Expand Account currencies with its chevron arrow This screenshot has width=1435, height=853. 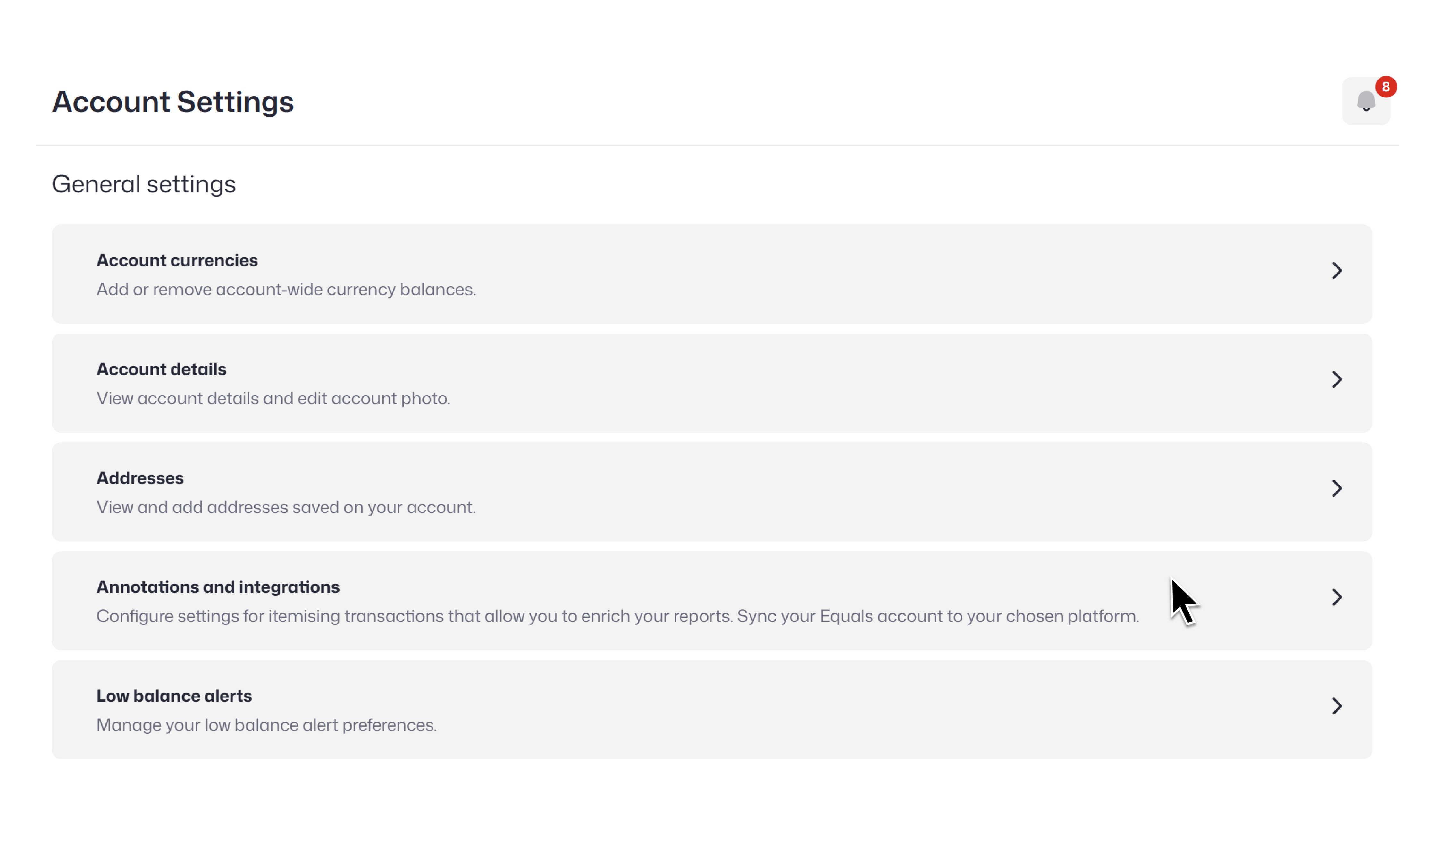[x=1337, y=271]
